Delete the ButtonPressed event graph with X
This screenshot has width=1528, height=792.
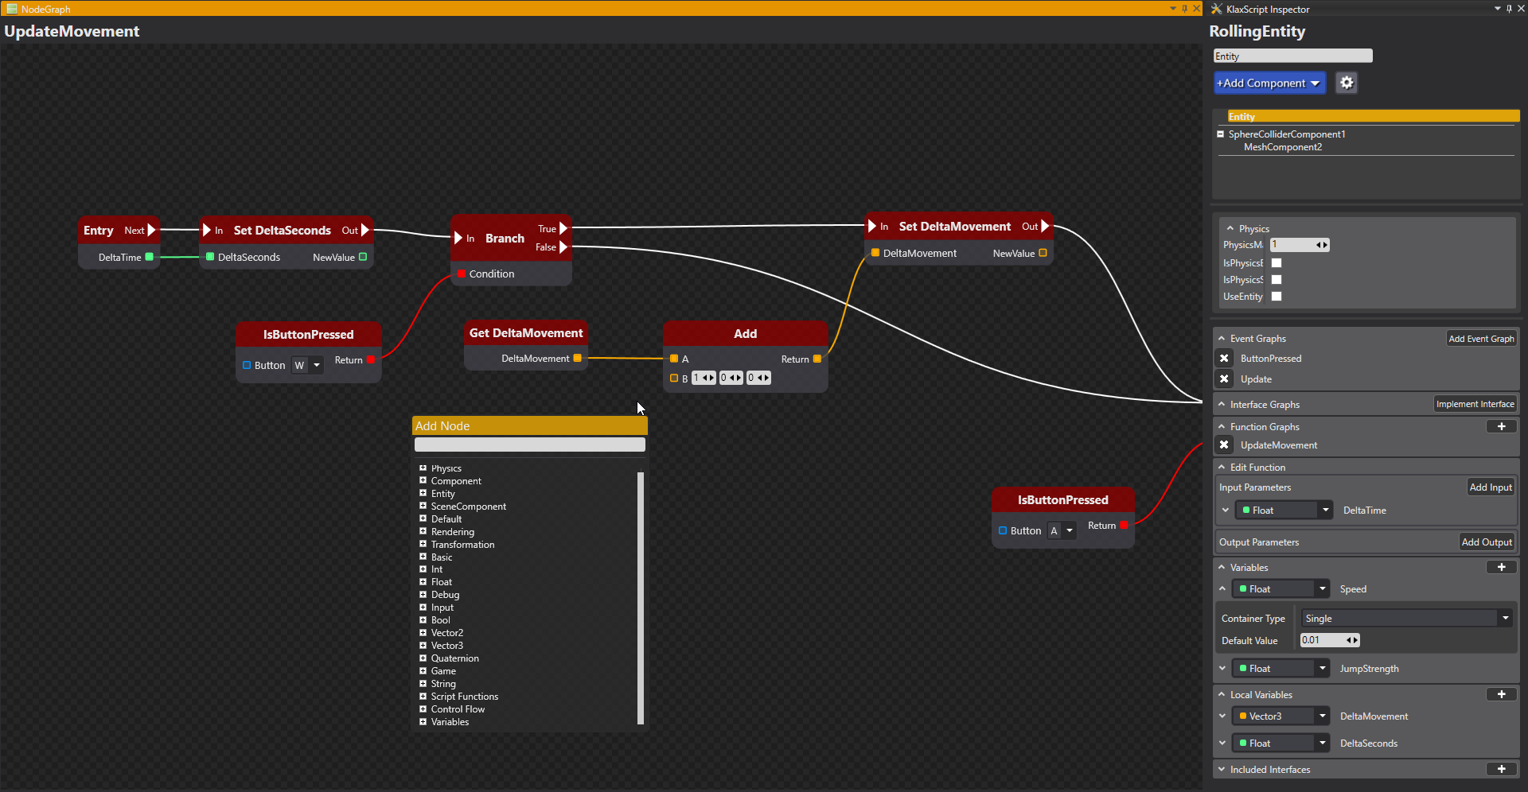coord(1224,359)
